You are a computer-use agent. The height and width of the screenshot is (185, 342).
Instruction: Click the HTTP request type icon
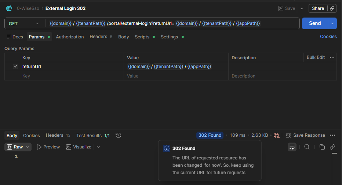(9, 8)
